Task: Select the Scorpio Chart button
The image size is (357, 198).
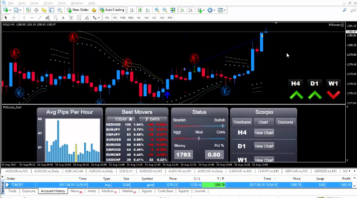Action: [x=263, y=122]
